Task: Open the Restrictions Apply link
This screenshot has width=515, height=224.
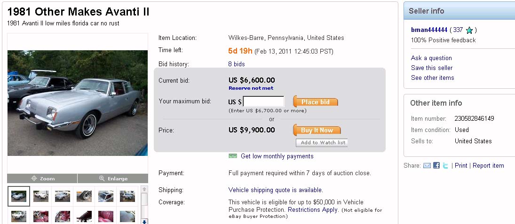Action: pos(313,210)
